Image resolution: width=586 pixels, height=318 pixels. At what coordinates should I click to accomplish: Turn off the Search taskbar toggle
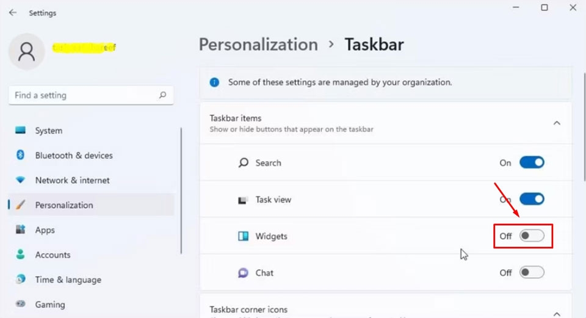532,162
